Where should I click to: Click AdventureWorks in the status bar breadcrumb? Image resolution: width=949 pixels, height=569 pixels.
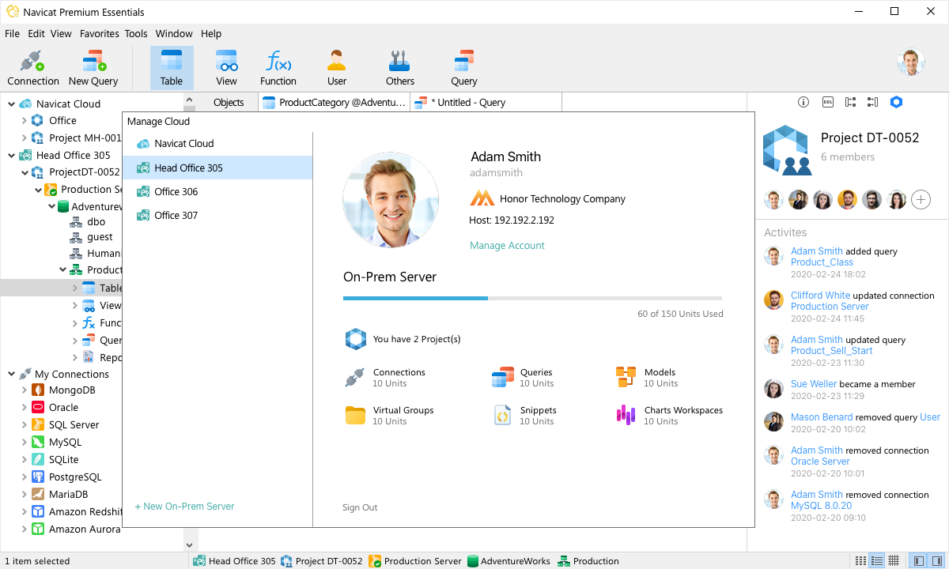coord(508,561)
